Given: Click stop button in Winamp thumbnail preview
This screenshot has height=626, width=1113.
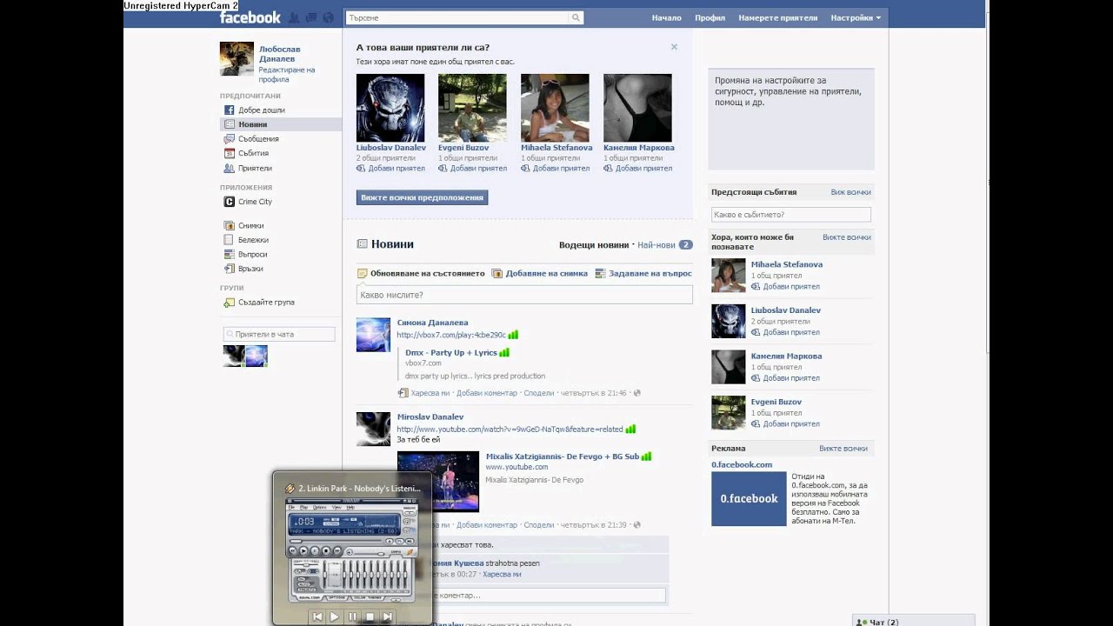Looking at the screenshot, I should [370, 616].
